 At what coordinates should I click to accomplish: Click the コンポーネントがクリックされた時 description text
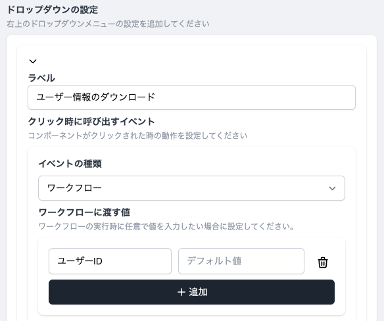click(x=138, y=136)
